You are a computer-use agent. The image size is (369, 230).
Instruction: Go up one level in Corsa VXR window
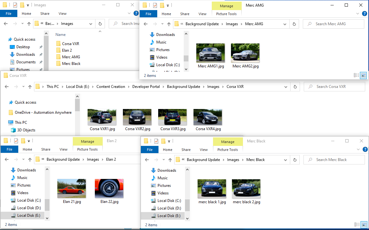point(30,87)
